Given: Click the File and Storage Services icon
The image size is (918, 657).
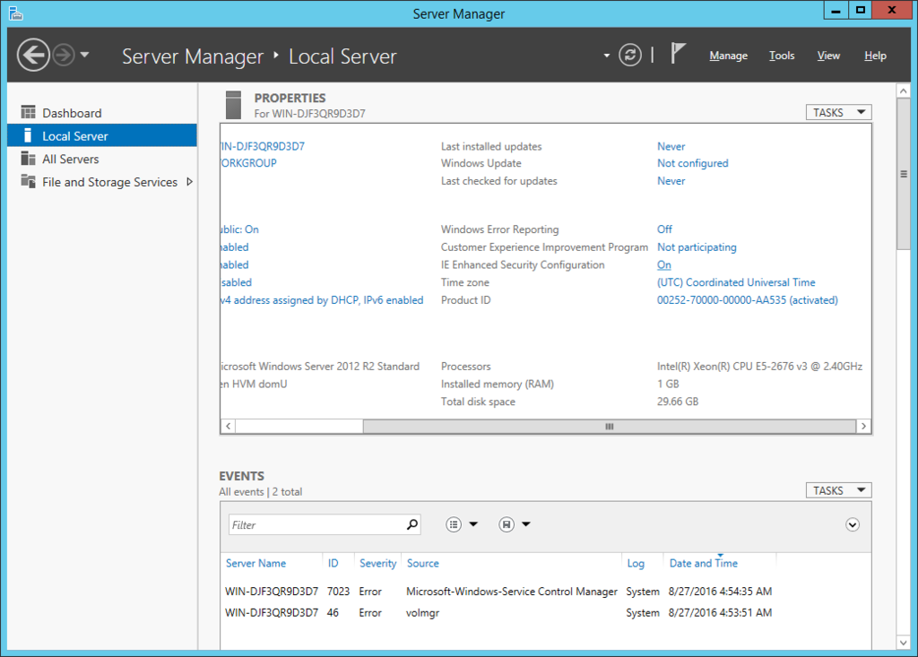Looking at the screenshot, I should coord(28,181).
